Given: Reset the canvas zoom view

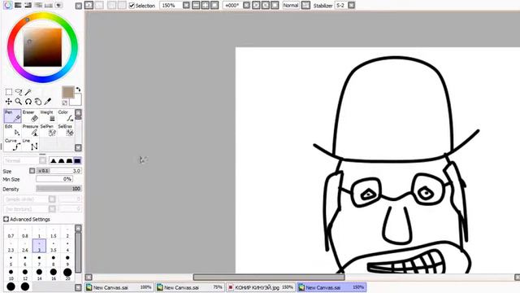Looking at the screenshot, I should click(214, 6).
